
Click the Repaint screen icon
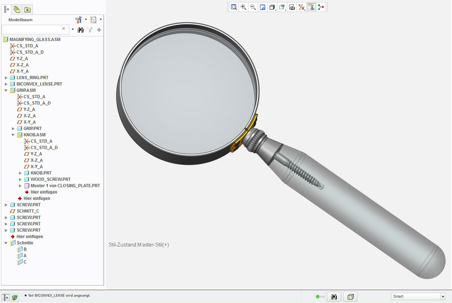(262, 7)
